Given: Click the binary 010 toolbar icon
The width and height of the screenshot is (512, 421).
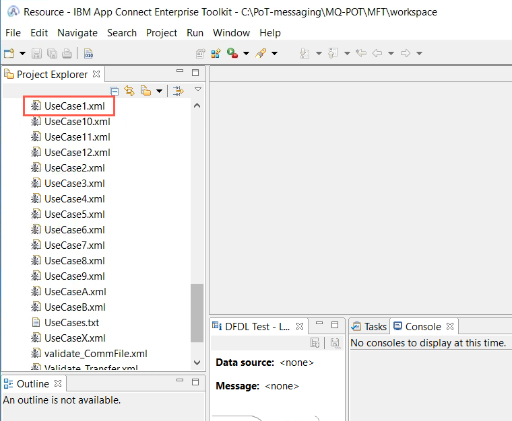Looking at the screenshot, I should [x=88, y=53].
